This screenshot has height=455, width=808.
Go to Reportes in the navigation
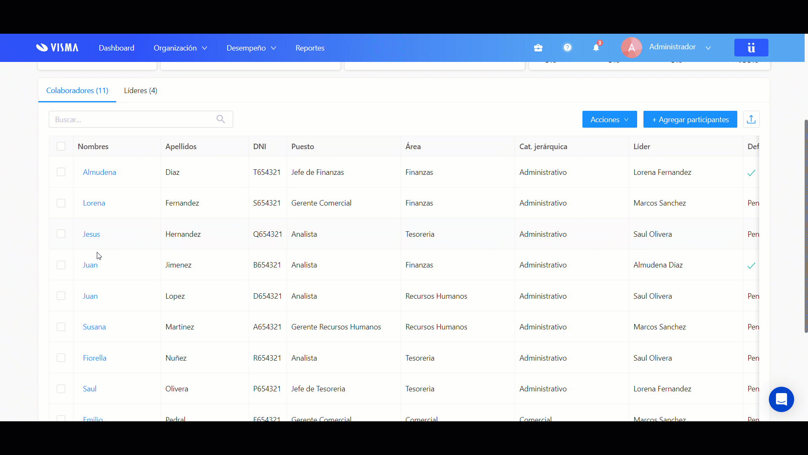click(310, 48)
